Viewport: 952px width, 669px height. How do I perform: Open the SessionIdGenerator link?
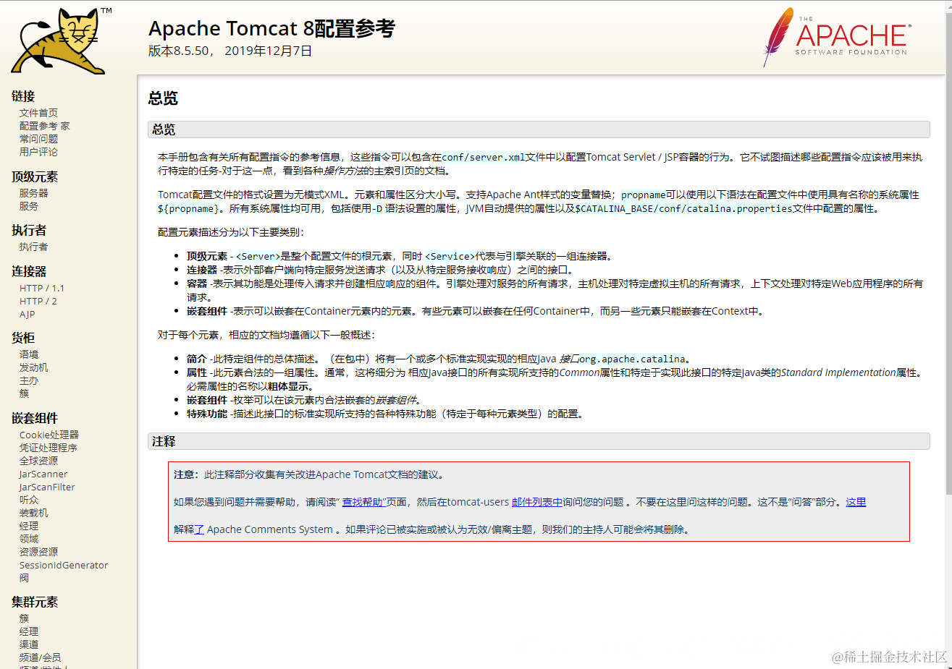tap(64, 565)
